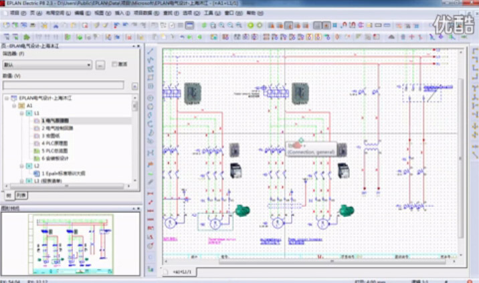
Task: Select the top-left circuit breaker image
Action: (x=193, y=93)
